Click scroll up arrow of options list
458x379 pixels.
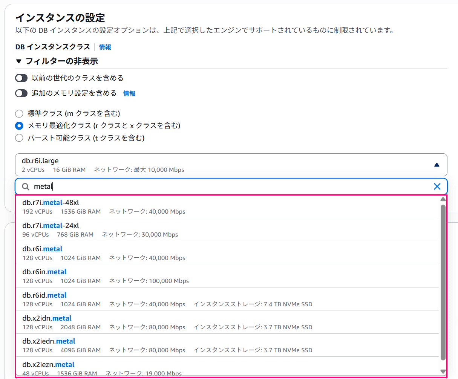coord(443,199)
